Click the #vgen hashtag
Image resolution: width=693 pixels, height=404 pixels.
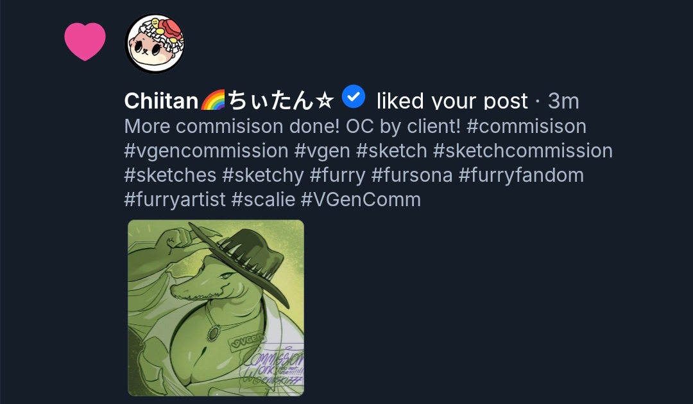click(x=322, y=150)
